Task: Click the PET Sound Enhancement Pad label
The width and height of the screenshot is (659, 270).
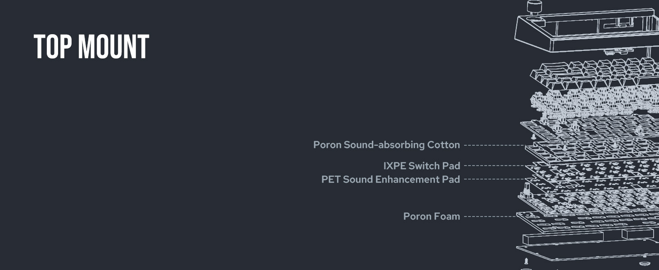Action: [390, 179]
